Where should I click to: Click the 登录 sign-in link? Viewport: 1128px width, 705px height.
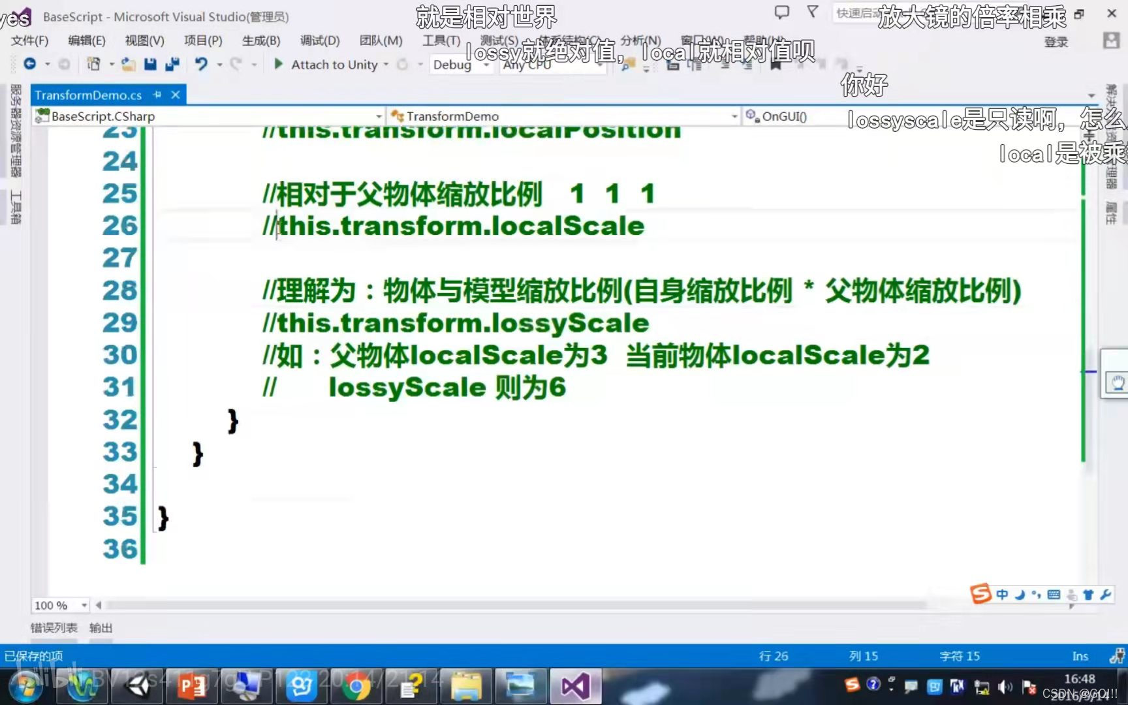click(x=1056, y=42)
